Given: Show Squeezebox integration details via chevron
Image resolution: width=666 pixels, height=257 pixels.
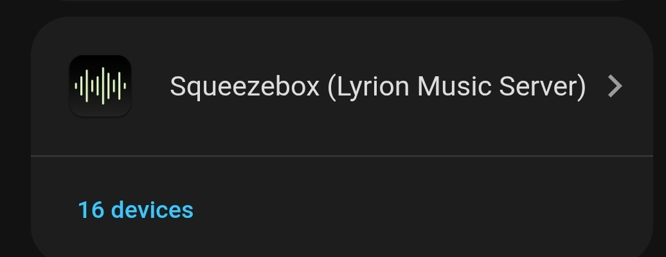Looking at the screenshot, I should tap(615, 86).
